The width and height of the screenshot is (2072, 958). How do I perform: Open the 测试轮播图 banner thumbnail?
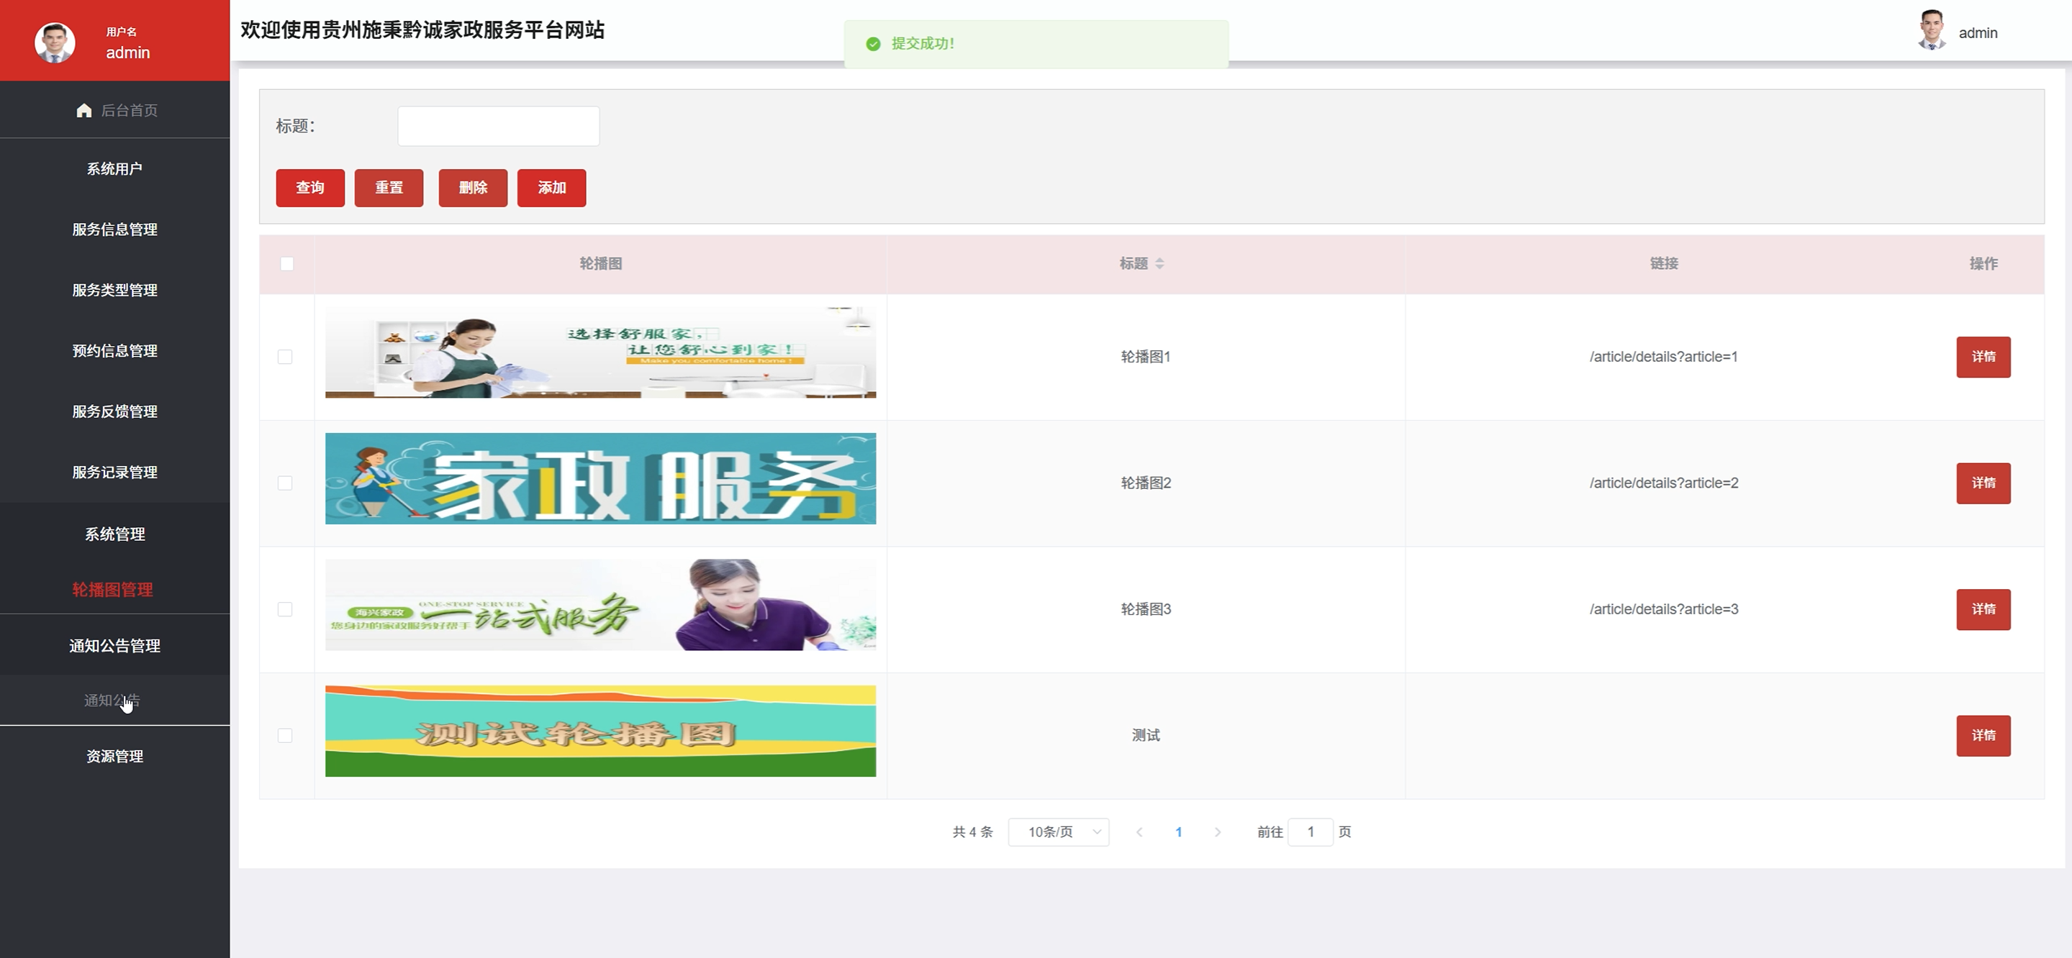[x=600, y=731]
